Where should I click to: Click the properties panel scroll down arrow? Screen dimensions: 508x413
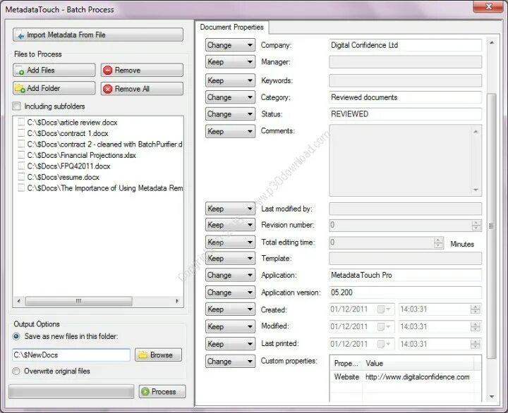pyautogui.click(x=492, y=397)
